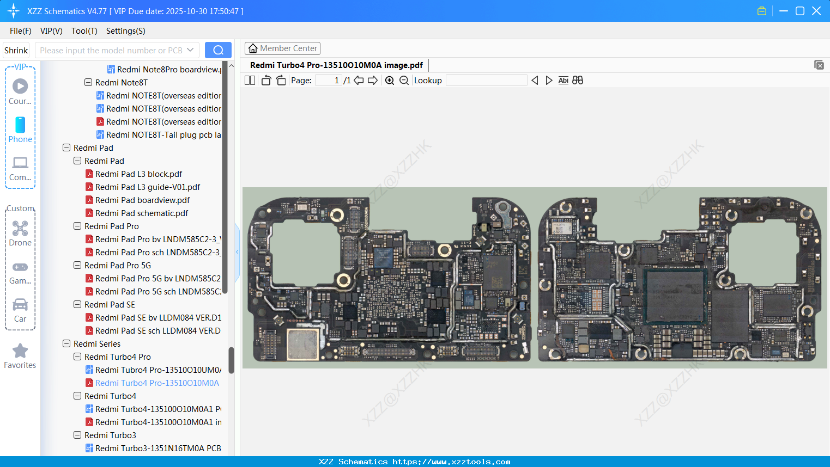The height and width of the screenshot is (467, 830).
Task: Open the Member Center
Action: (282, 48)
